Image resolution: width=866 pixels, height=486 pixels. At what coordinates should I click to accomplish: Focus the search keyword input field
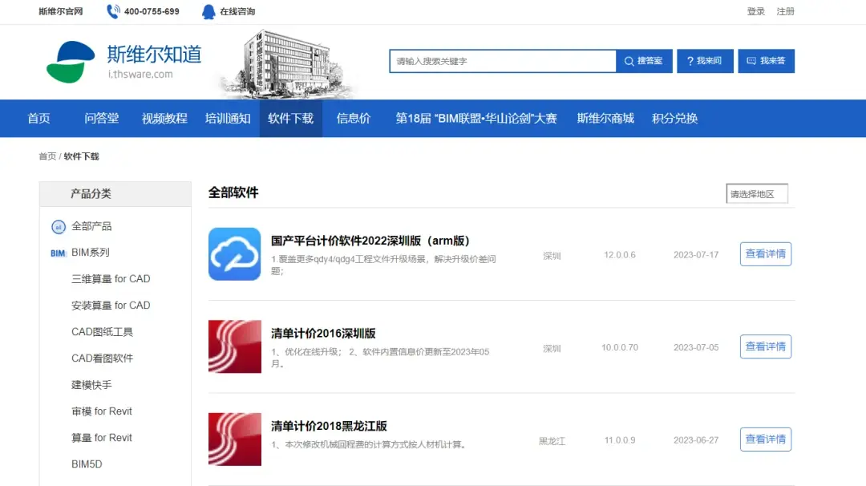point(503,61)
